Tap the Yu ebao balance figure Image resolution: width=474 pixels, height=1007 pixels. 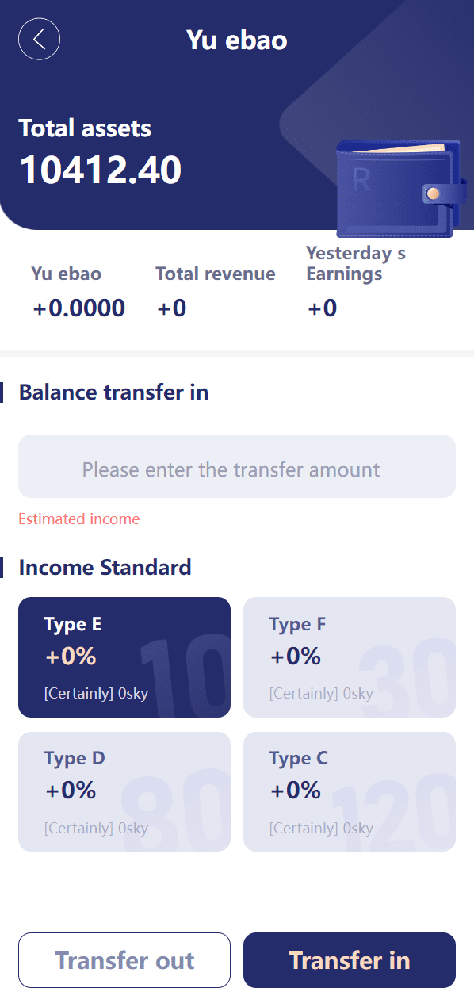point(79,308)
